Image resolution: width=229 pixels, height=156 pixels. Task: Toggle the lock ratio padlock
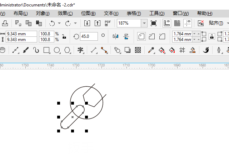click(64, 36)
